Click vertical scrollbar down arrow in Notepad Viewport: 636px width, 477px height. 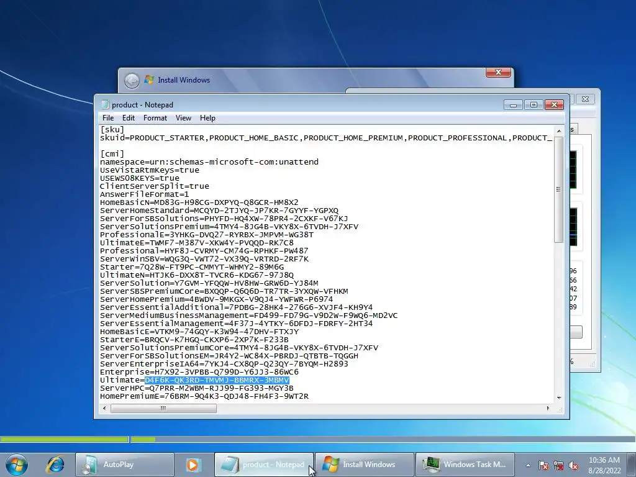559,398
